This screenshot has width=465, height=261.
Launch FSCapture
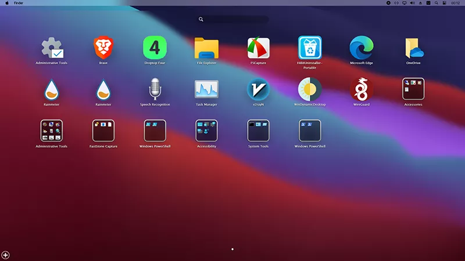pos(258,48)
